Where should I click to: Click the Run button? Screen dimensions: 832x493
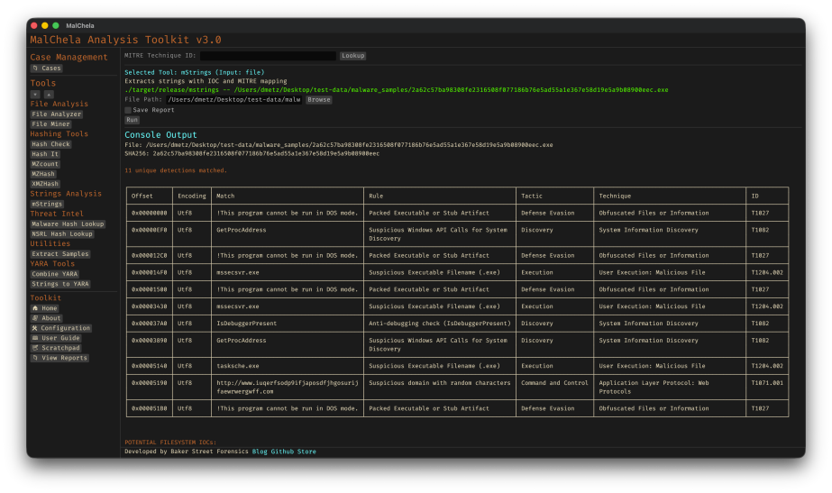pyautogui.click(x=132, y=120)
